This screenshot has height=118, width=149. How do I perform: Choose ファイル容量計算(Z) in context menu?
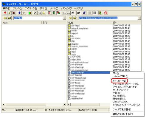(127, 109)
